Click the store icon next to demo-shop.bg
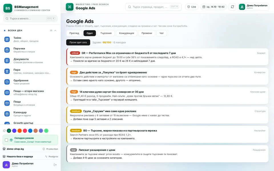The width and height of the screenshot is (274, 171). click(x=4, y=149)
